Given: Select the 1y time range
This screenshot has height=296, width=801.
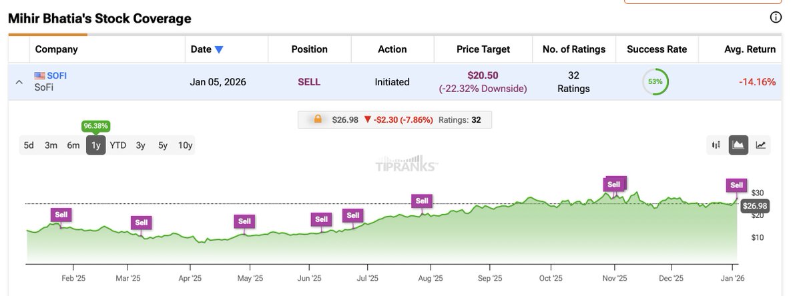Looking at the screenshot, I should point(95,145).
